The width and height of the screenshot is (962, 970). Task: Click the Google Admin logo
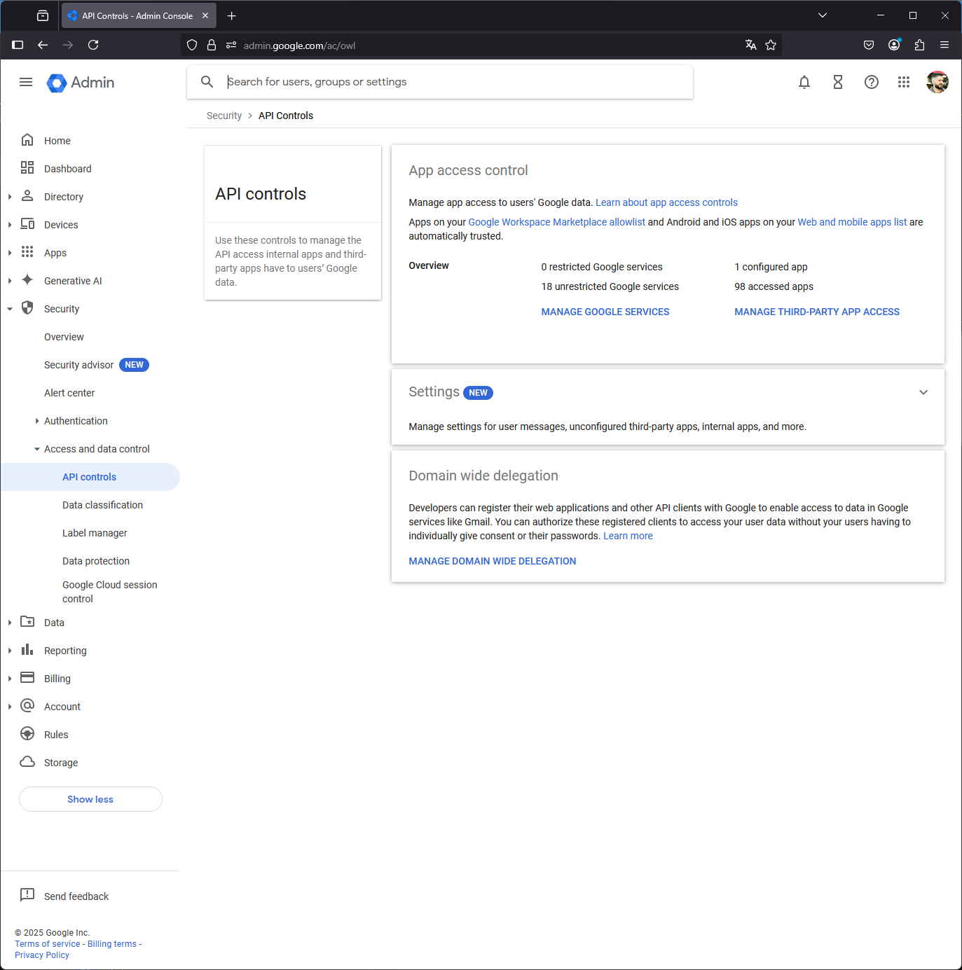pos(80,83)
